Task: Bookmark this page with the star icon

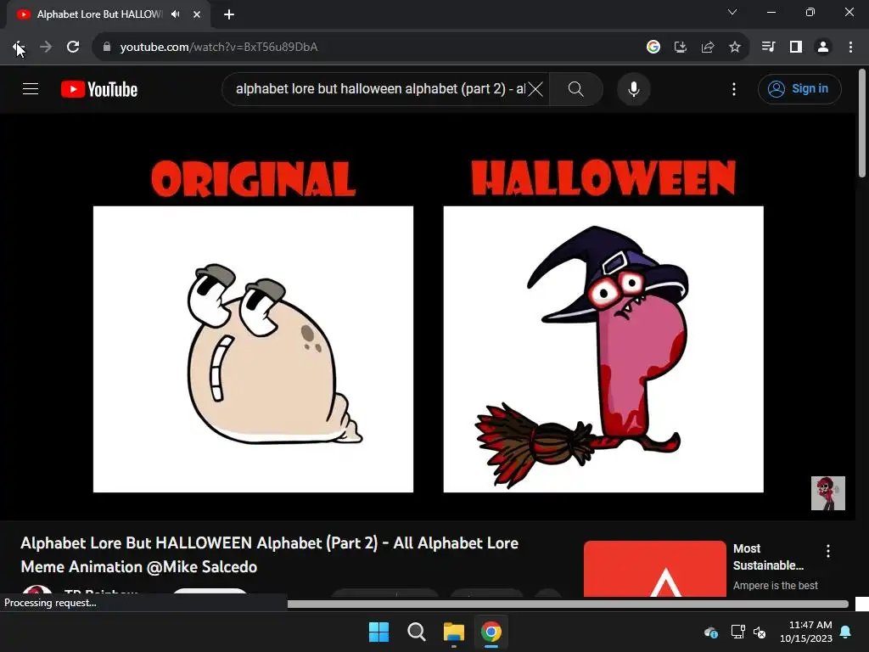Action: [735, 48]
